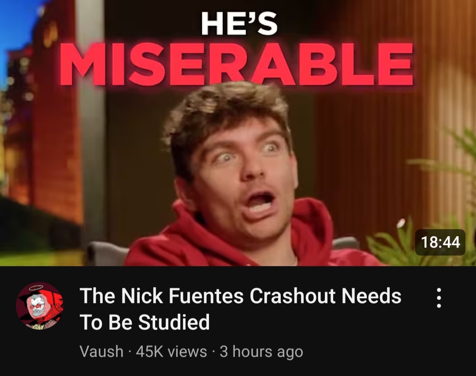This screenshot has height=376, width=476.
Task: Click the 18:44 duration badge
Action: click(x=440, y=242)
